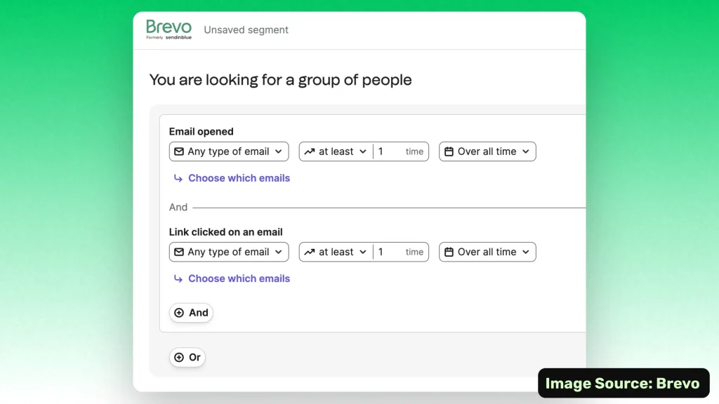Screen dimensions: 719x404
Task: Open email type dropdown under Link clicked
Action: pos(229,252)
